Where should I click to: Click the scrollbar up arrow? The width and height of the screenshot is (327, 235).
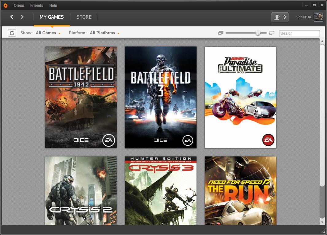click(x=322, y=41)
